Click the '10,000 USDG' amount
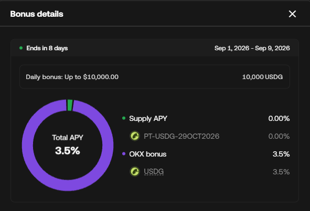 262,77
